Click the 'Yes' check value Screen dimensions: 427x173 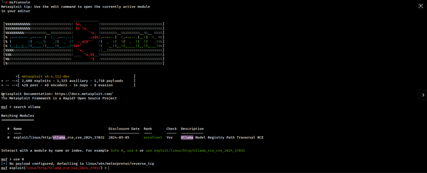pyautogui.click(x=169, y=137)
